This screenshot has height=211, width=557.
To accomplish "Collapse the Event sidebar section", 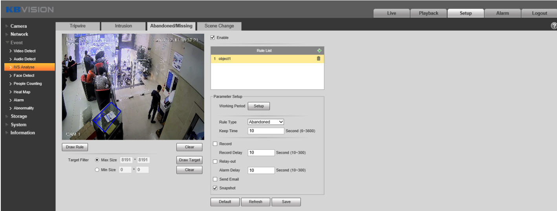I will [x=16, y=42].
